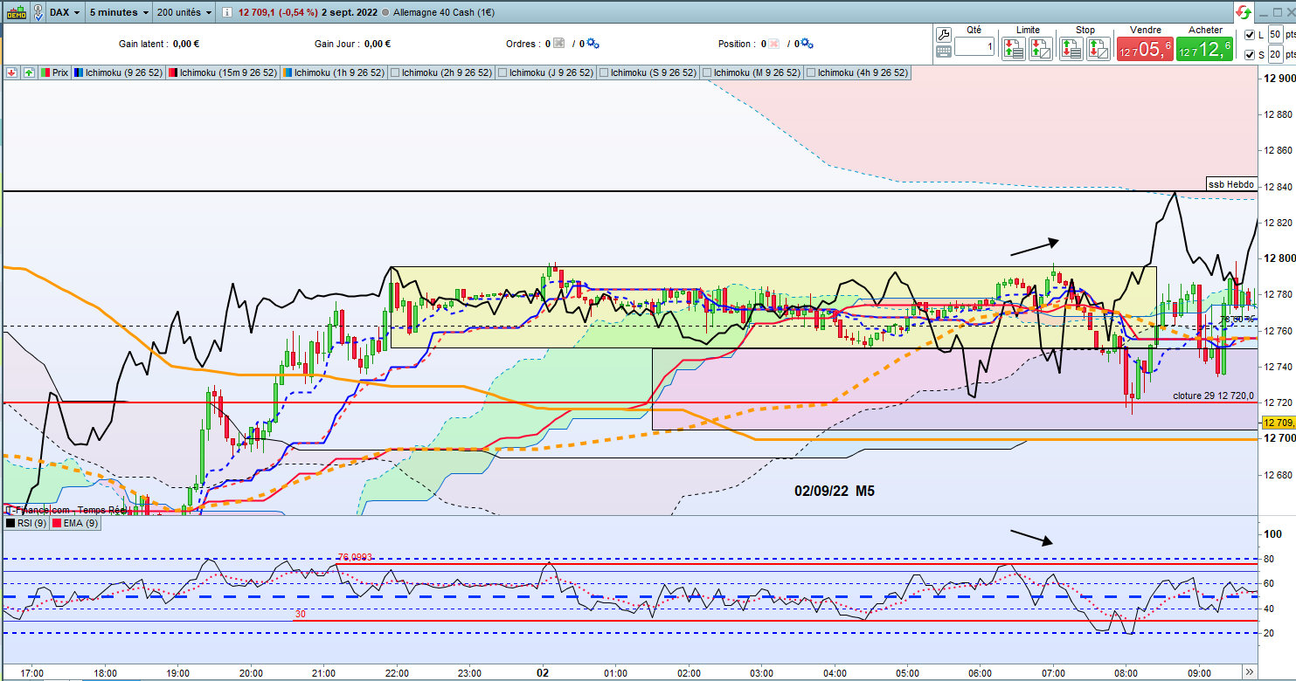Click the DEMO account icon

pyautogui.click(x=15, y=13)
